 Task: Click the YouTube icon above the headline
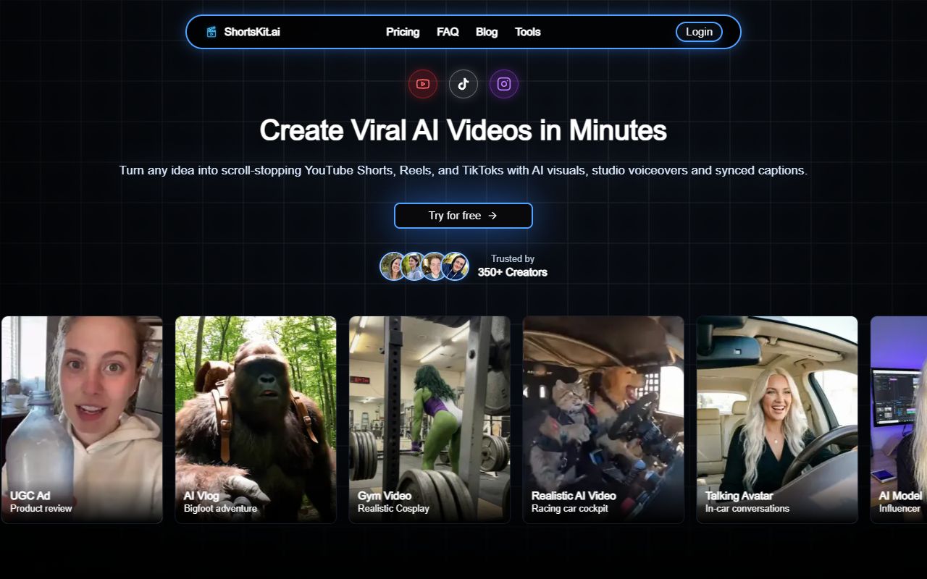[423, 83]
